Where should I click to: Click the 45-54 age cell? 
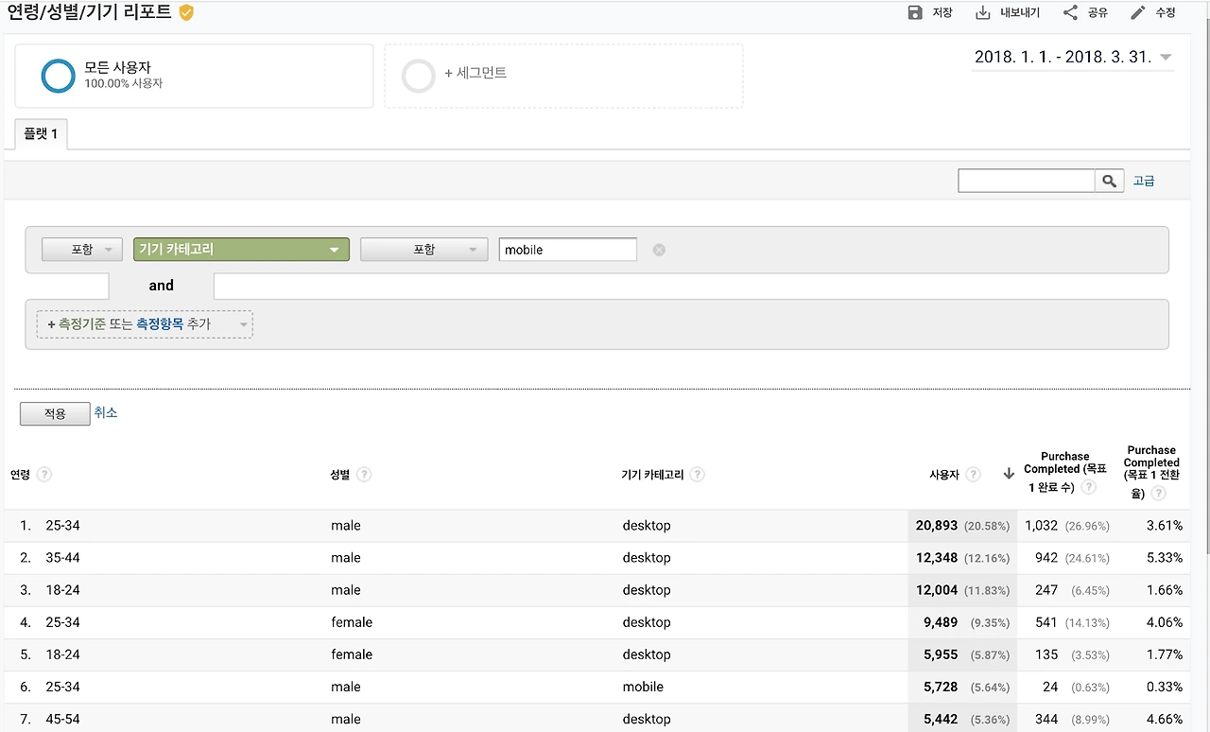tap(62, 719)
